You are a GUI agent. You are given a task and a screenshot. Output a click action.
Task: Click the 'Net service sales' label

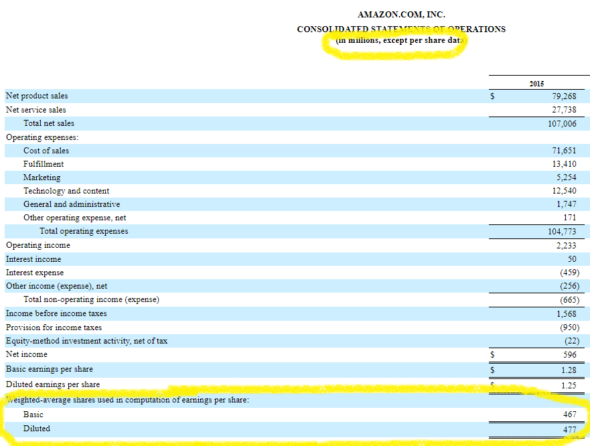[35, 110]
